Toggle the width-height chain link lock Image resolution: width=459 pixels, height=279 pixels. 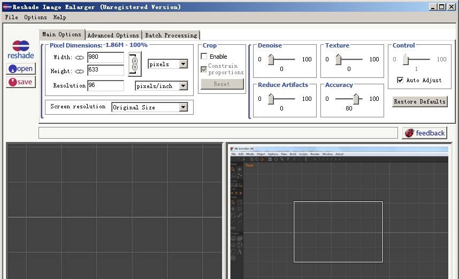click(135, 64)
